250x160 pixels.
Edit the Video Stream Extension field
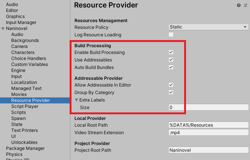point(208,133)
